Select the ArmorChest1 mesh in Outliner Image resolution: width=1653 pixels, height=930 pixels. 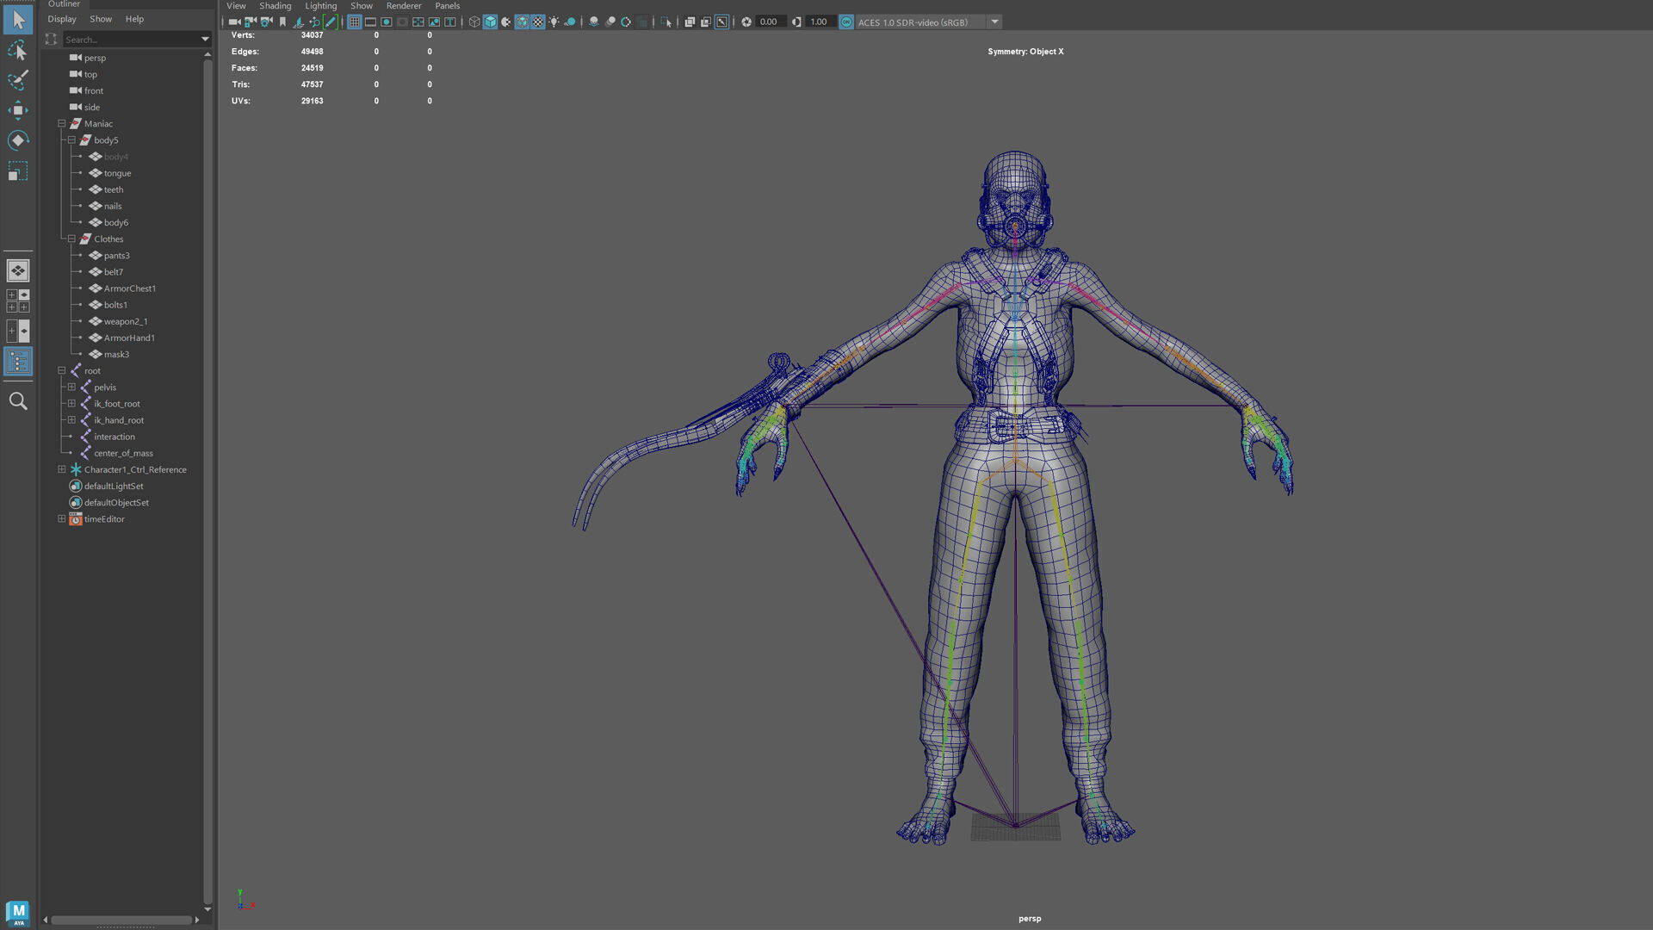coord(130,288)
